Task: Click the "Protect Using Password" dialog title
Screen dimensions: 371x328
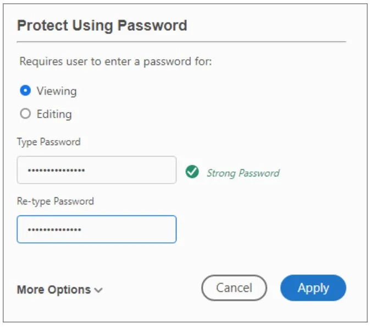Action: [102, 25]
